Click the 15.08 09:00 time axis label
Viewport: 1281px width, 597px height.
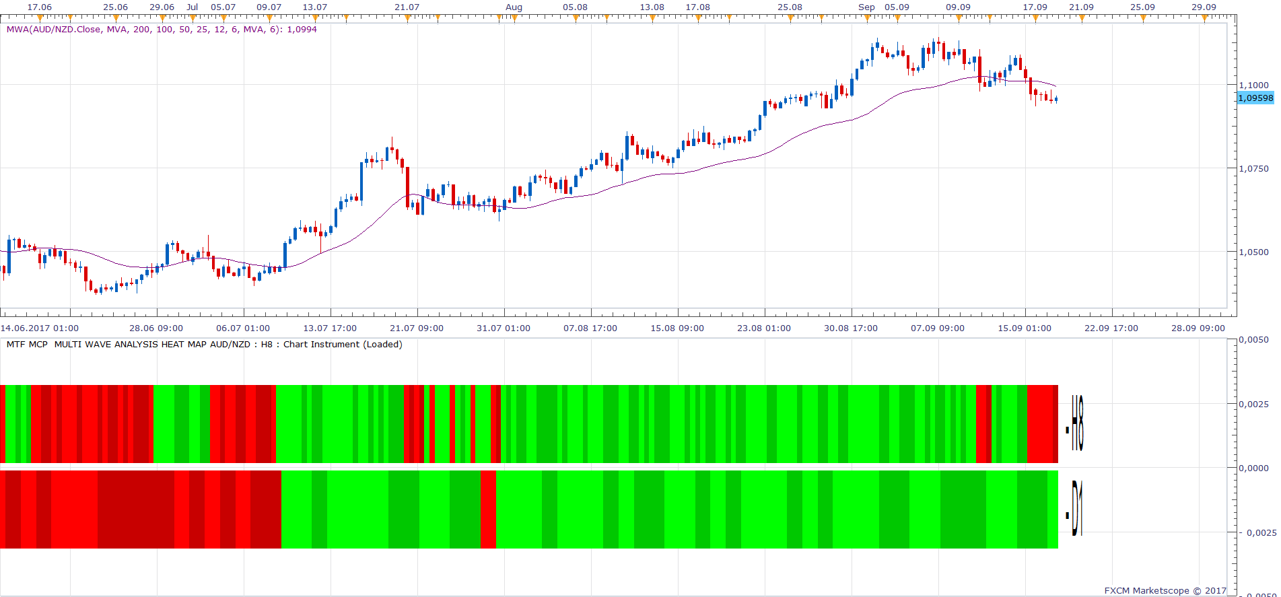677,328
